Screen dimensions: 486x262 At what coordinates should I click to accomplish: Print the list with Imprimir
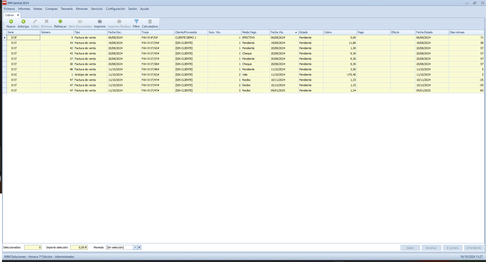coord(100,24)
